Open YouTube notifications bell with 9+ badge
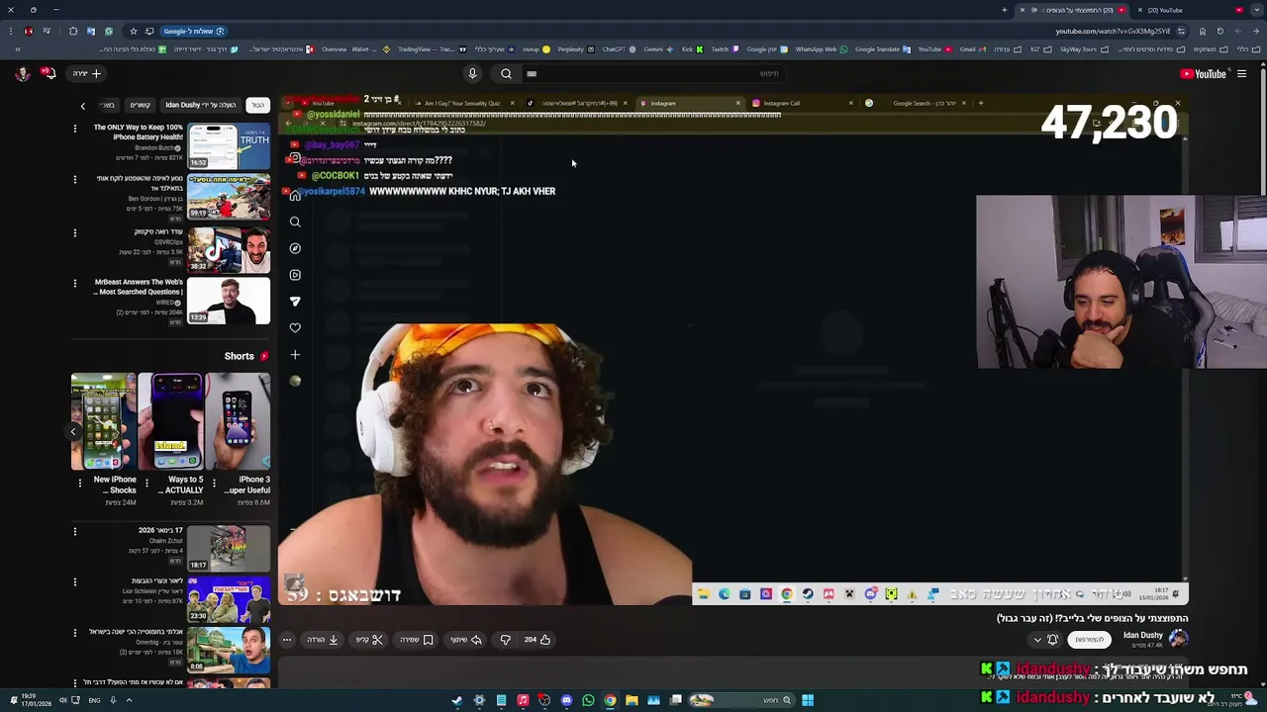1267x712 pixels. [x=47, y=73]
